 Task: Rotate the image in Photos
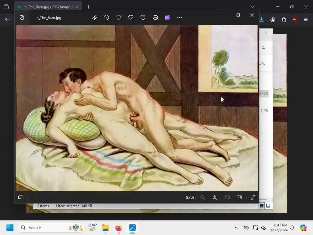[x=106, y=17]
